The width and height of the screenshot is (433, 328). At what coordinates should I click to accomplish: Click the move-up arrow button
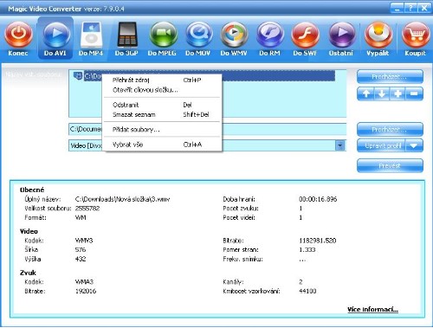tap(365, 93)
